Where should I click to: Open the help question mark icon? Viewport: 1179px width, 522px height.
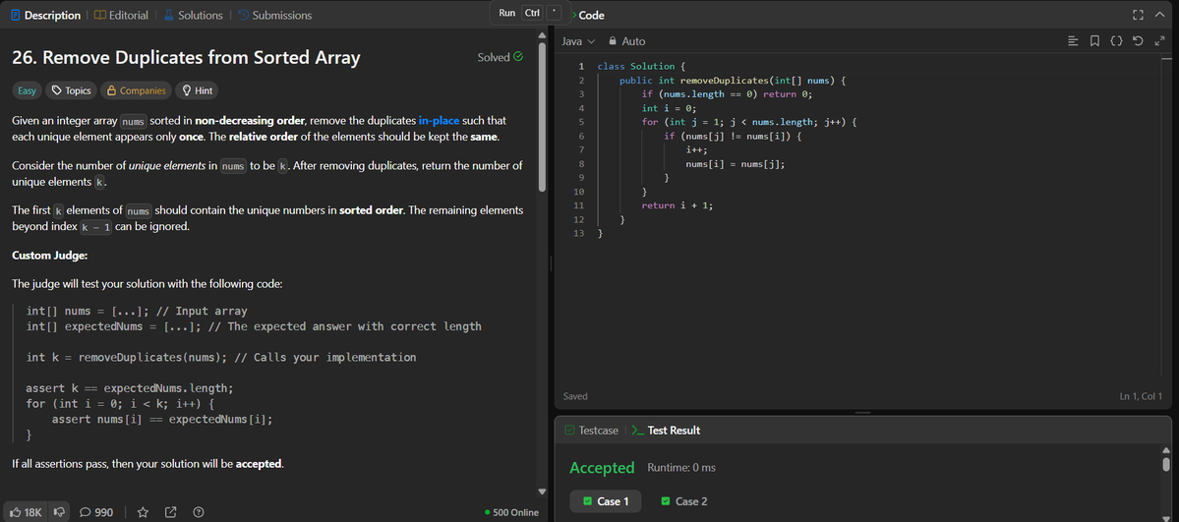click(x=199, y=512)
